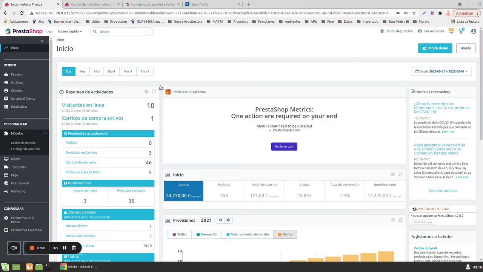Toggle Tráfico series in forecast chart
The image size is (483, 272).
tap(180, 234)
